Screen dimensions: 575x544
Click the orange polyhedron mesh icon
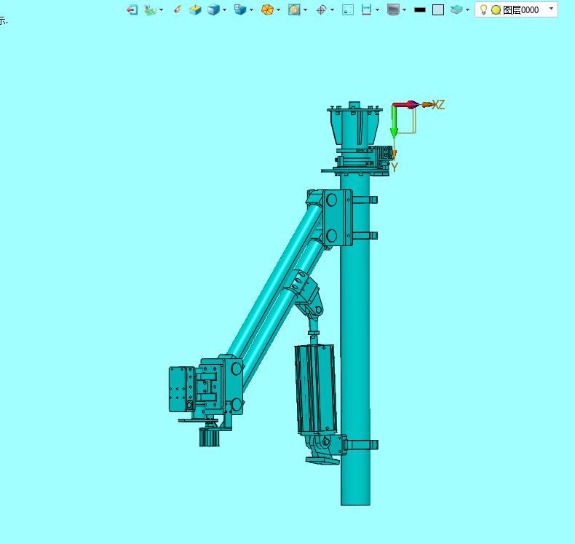(267, 10)
